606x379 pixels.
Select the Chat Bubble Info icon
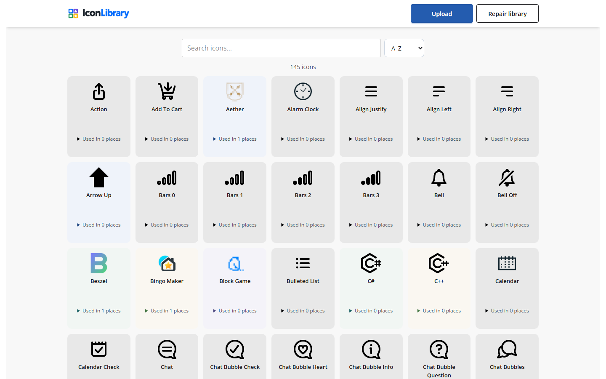pos(371,350)
